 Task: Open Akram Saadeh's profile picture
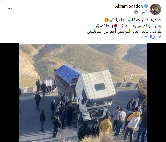(x=155, y=9)
